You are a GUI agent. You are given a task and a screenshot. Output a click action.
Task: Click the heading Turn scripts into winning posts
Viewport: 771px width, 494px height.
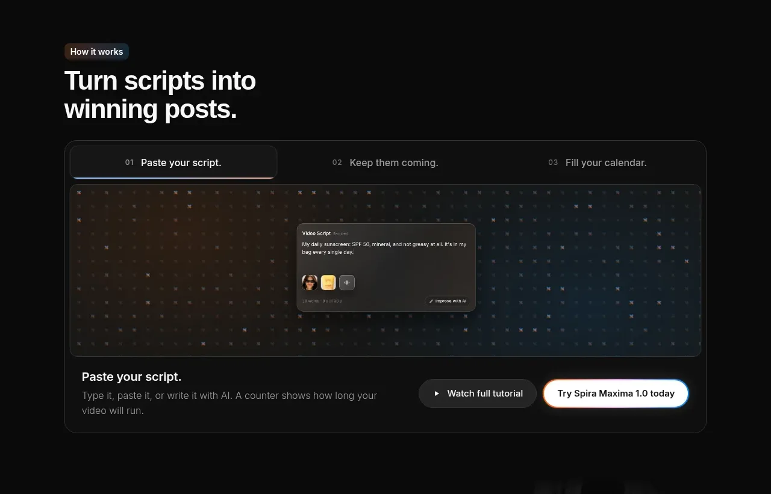160,95
